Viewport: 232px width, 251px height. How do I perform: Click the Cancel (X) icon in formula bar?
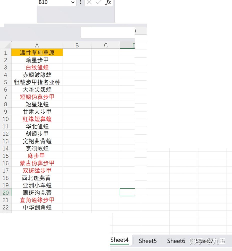point(89,3)
